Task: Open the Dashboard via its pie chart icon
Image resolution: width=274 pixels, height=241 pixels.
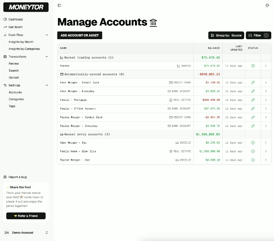Action: coord(5,19)
